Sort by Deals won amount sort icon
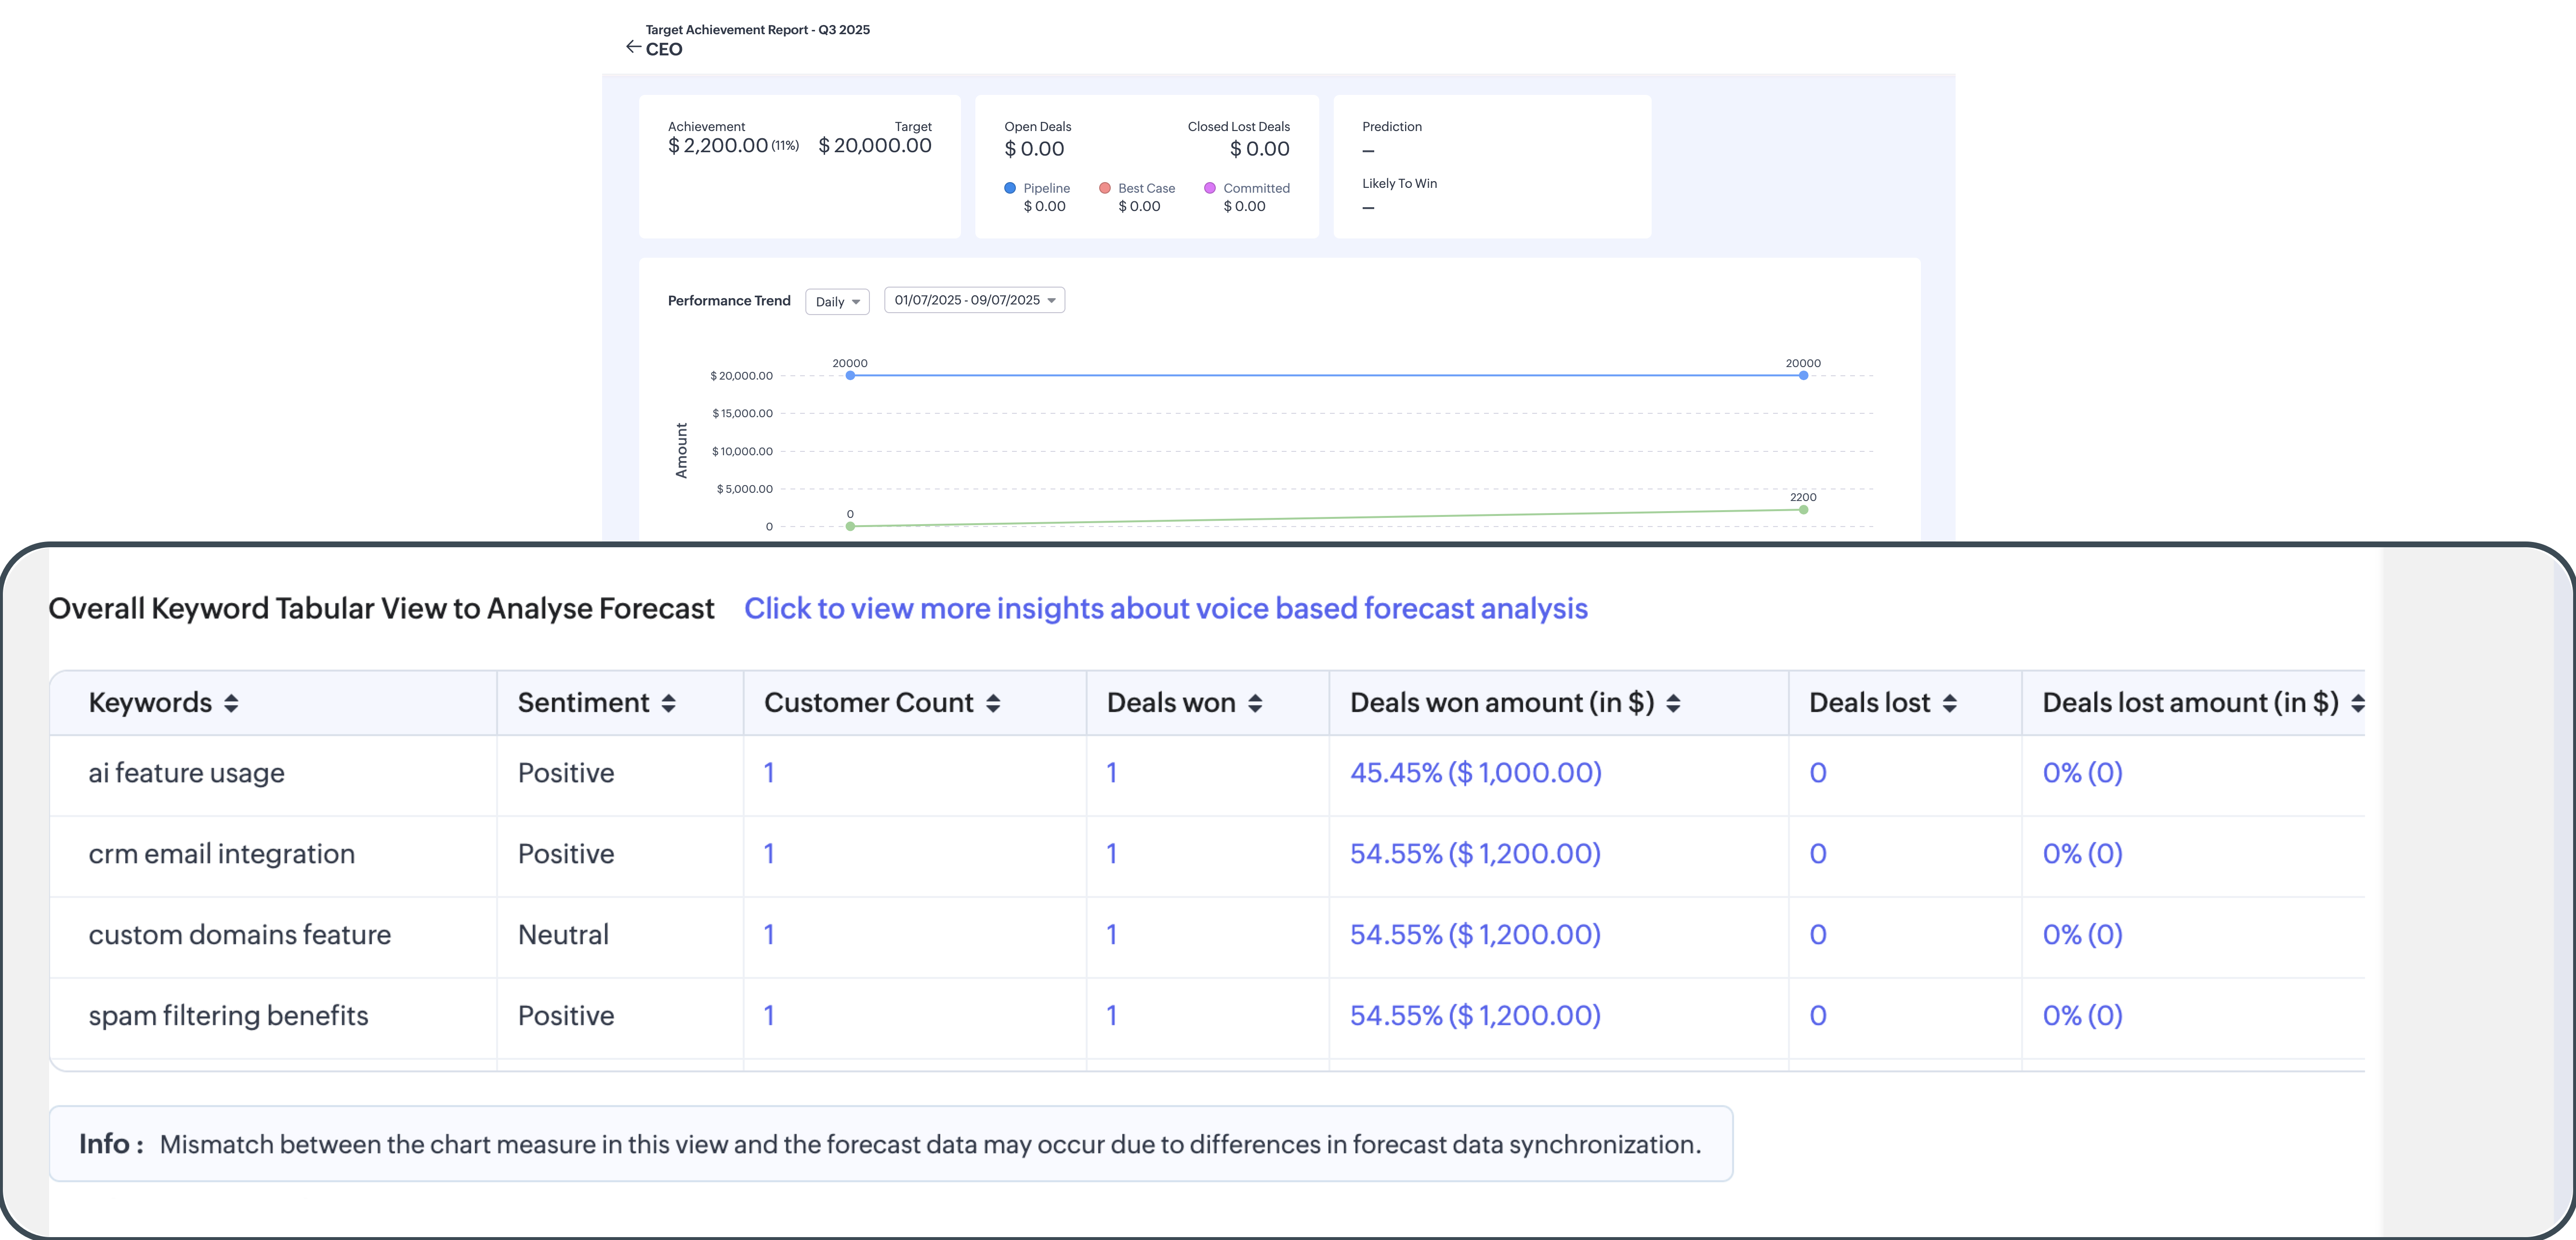2576x1240 pixels. click(x=1673, y=703)
